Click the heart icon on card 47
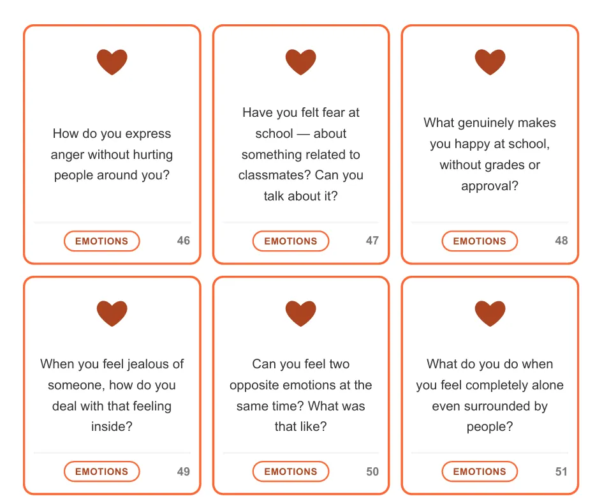 click(300, 62)
